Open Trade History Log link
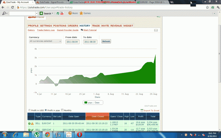Image resolution: width=221 pixels, height=138 pixels. click(46, 30)
